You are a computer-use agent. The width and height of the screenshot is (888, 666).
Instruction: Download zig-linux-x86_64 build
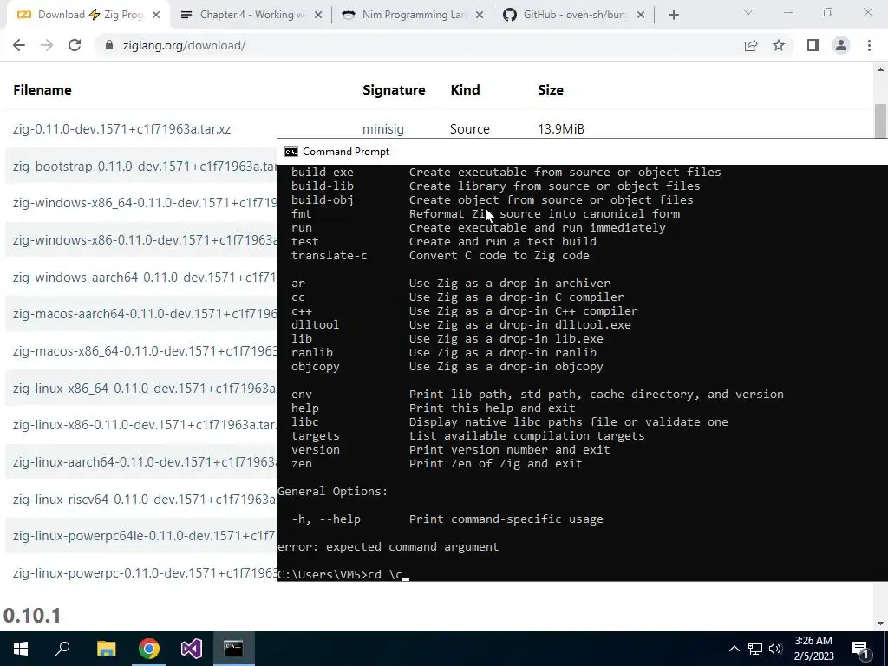[x=145, y=388]
